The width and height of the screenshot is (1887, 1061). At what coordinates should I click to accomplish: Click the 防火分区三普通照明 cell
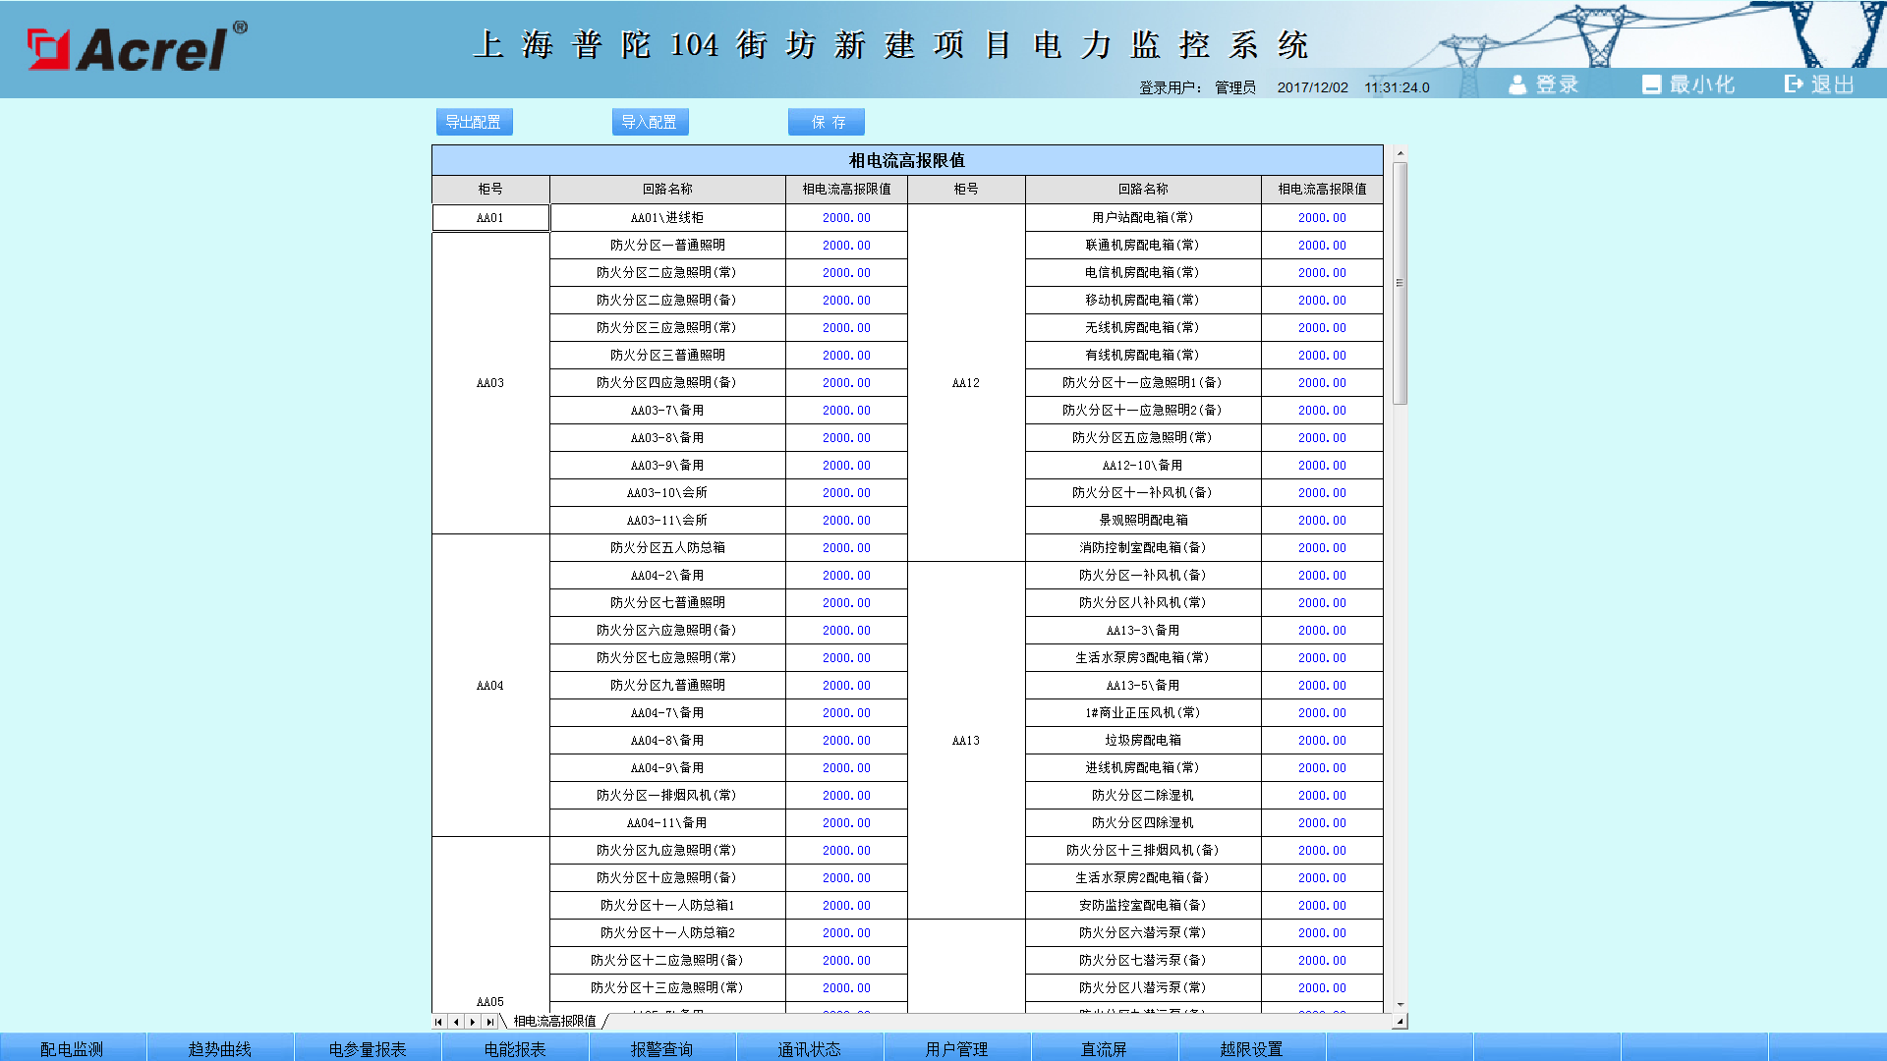(667, 356)
